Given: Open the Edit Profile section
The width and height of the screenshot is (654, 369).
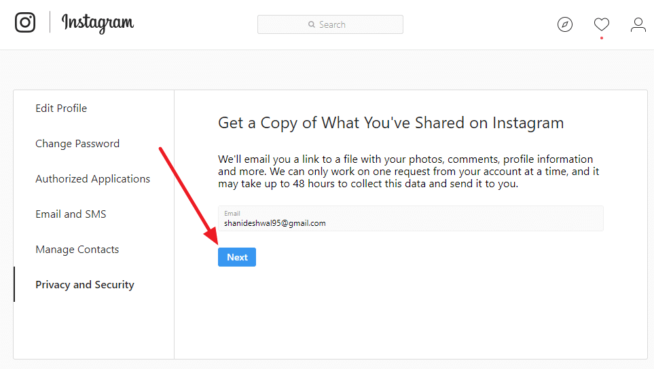Looking at the screenshot, I should click(x=61, y=109).
